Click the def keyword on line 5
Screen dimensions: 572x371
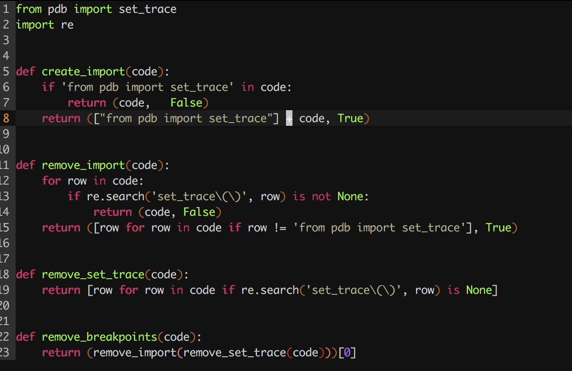click(25, 71)
